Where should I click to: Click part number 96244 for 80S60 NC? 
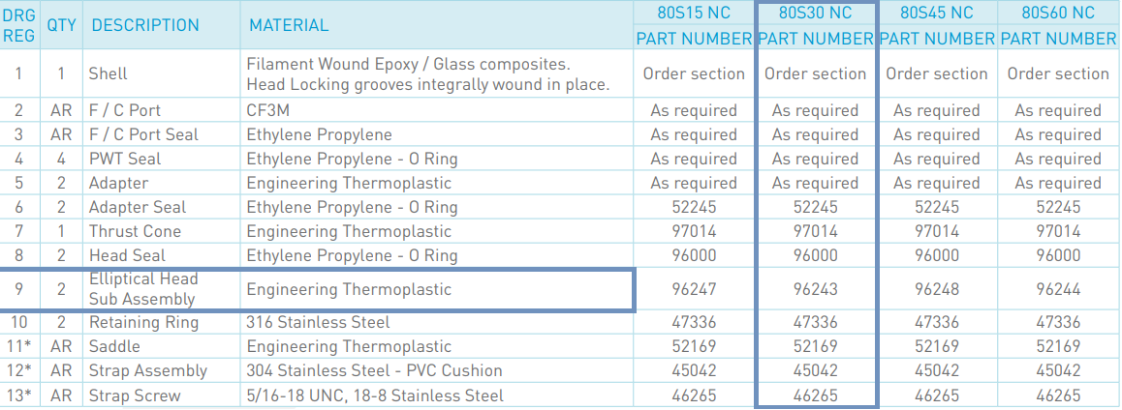point(1058,289)
